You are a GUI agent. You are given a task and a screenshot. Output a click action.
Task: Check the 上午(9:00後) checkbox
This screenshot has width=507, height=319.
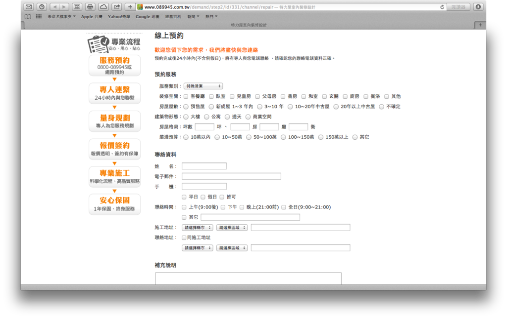[x=184, y=207]
